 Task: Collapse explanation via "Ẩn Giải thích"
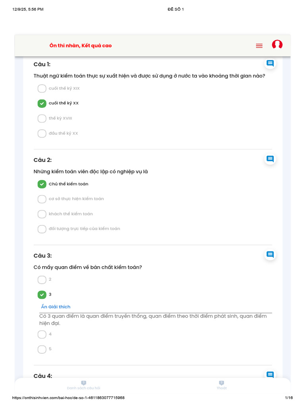tap(56, 307)
